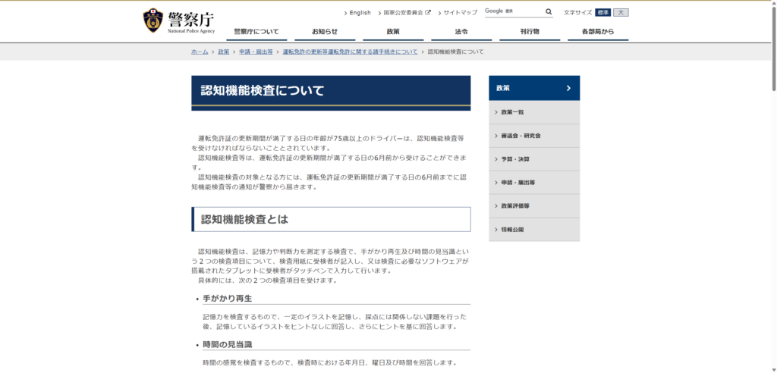Expand the お知らせ navigation menu

325,32
